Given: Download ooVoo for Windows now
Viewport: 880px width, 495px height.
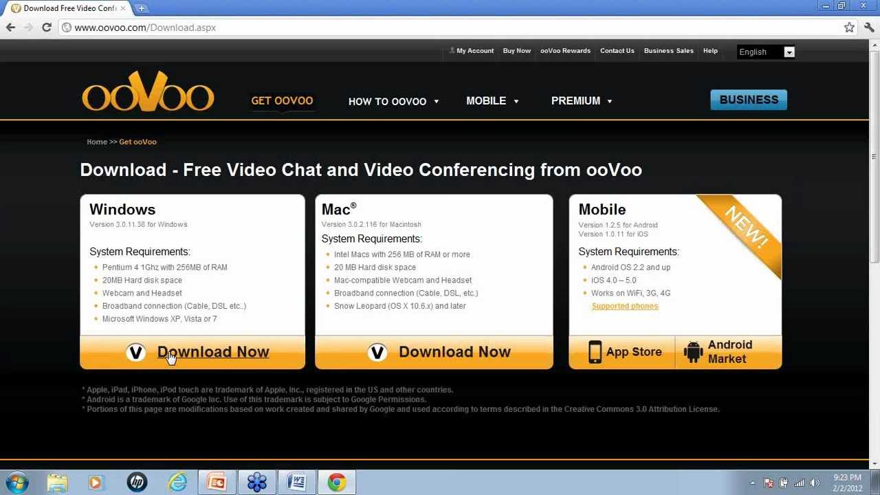Looking at the screenshot, I should pos(192,352).
